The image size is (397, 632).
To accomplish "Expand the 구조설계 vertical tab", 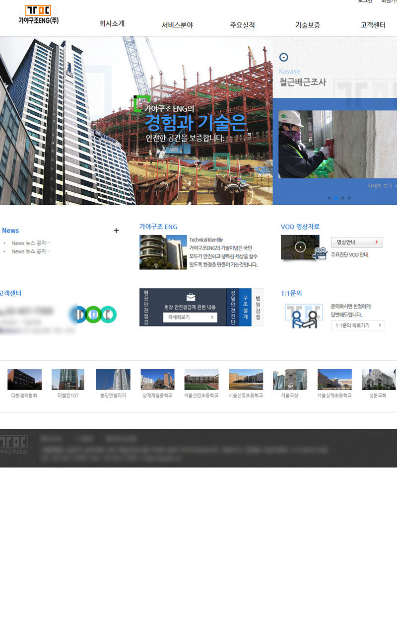I will click(x=245, y=307).
